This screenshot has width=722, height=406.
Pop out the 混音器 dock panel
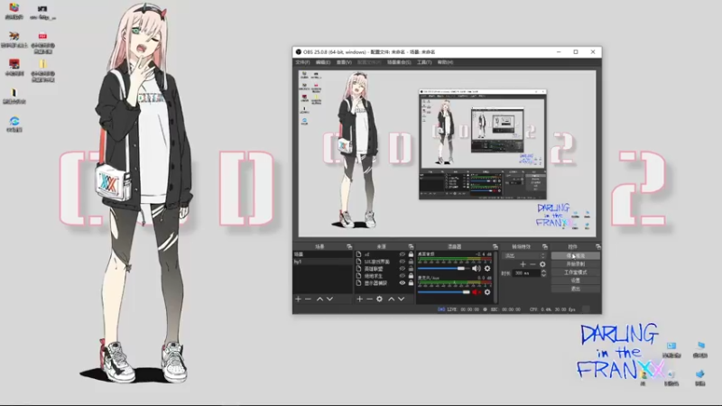tap(495, 246)
